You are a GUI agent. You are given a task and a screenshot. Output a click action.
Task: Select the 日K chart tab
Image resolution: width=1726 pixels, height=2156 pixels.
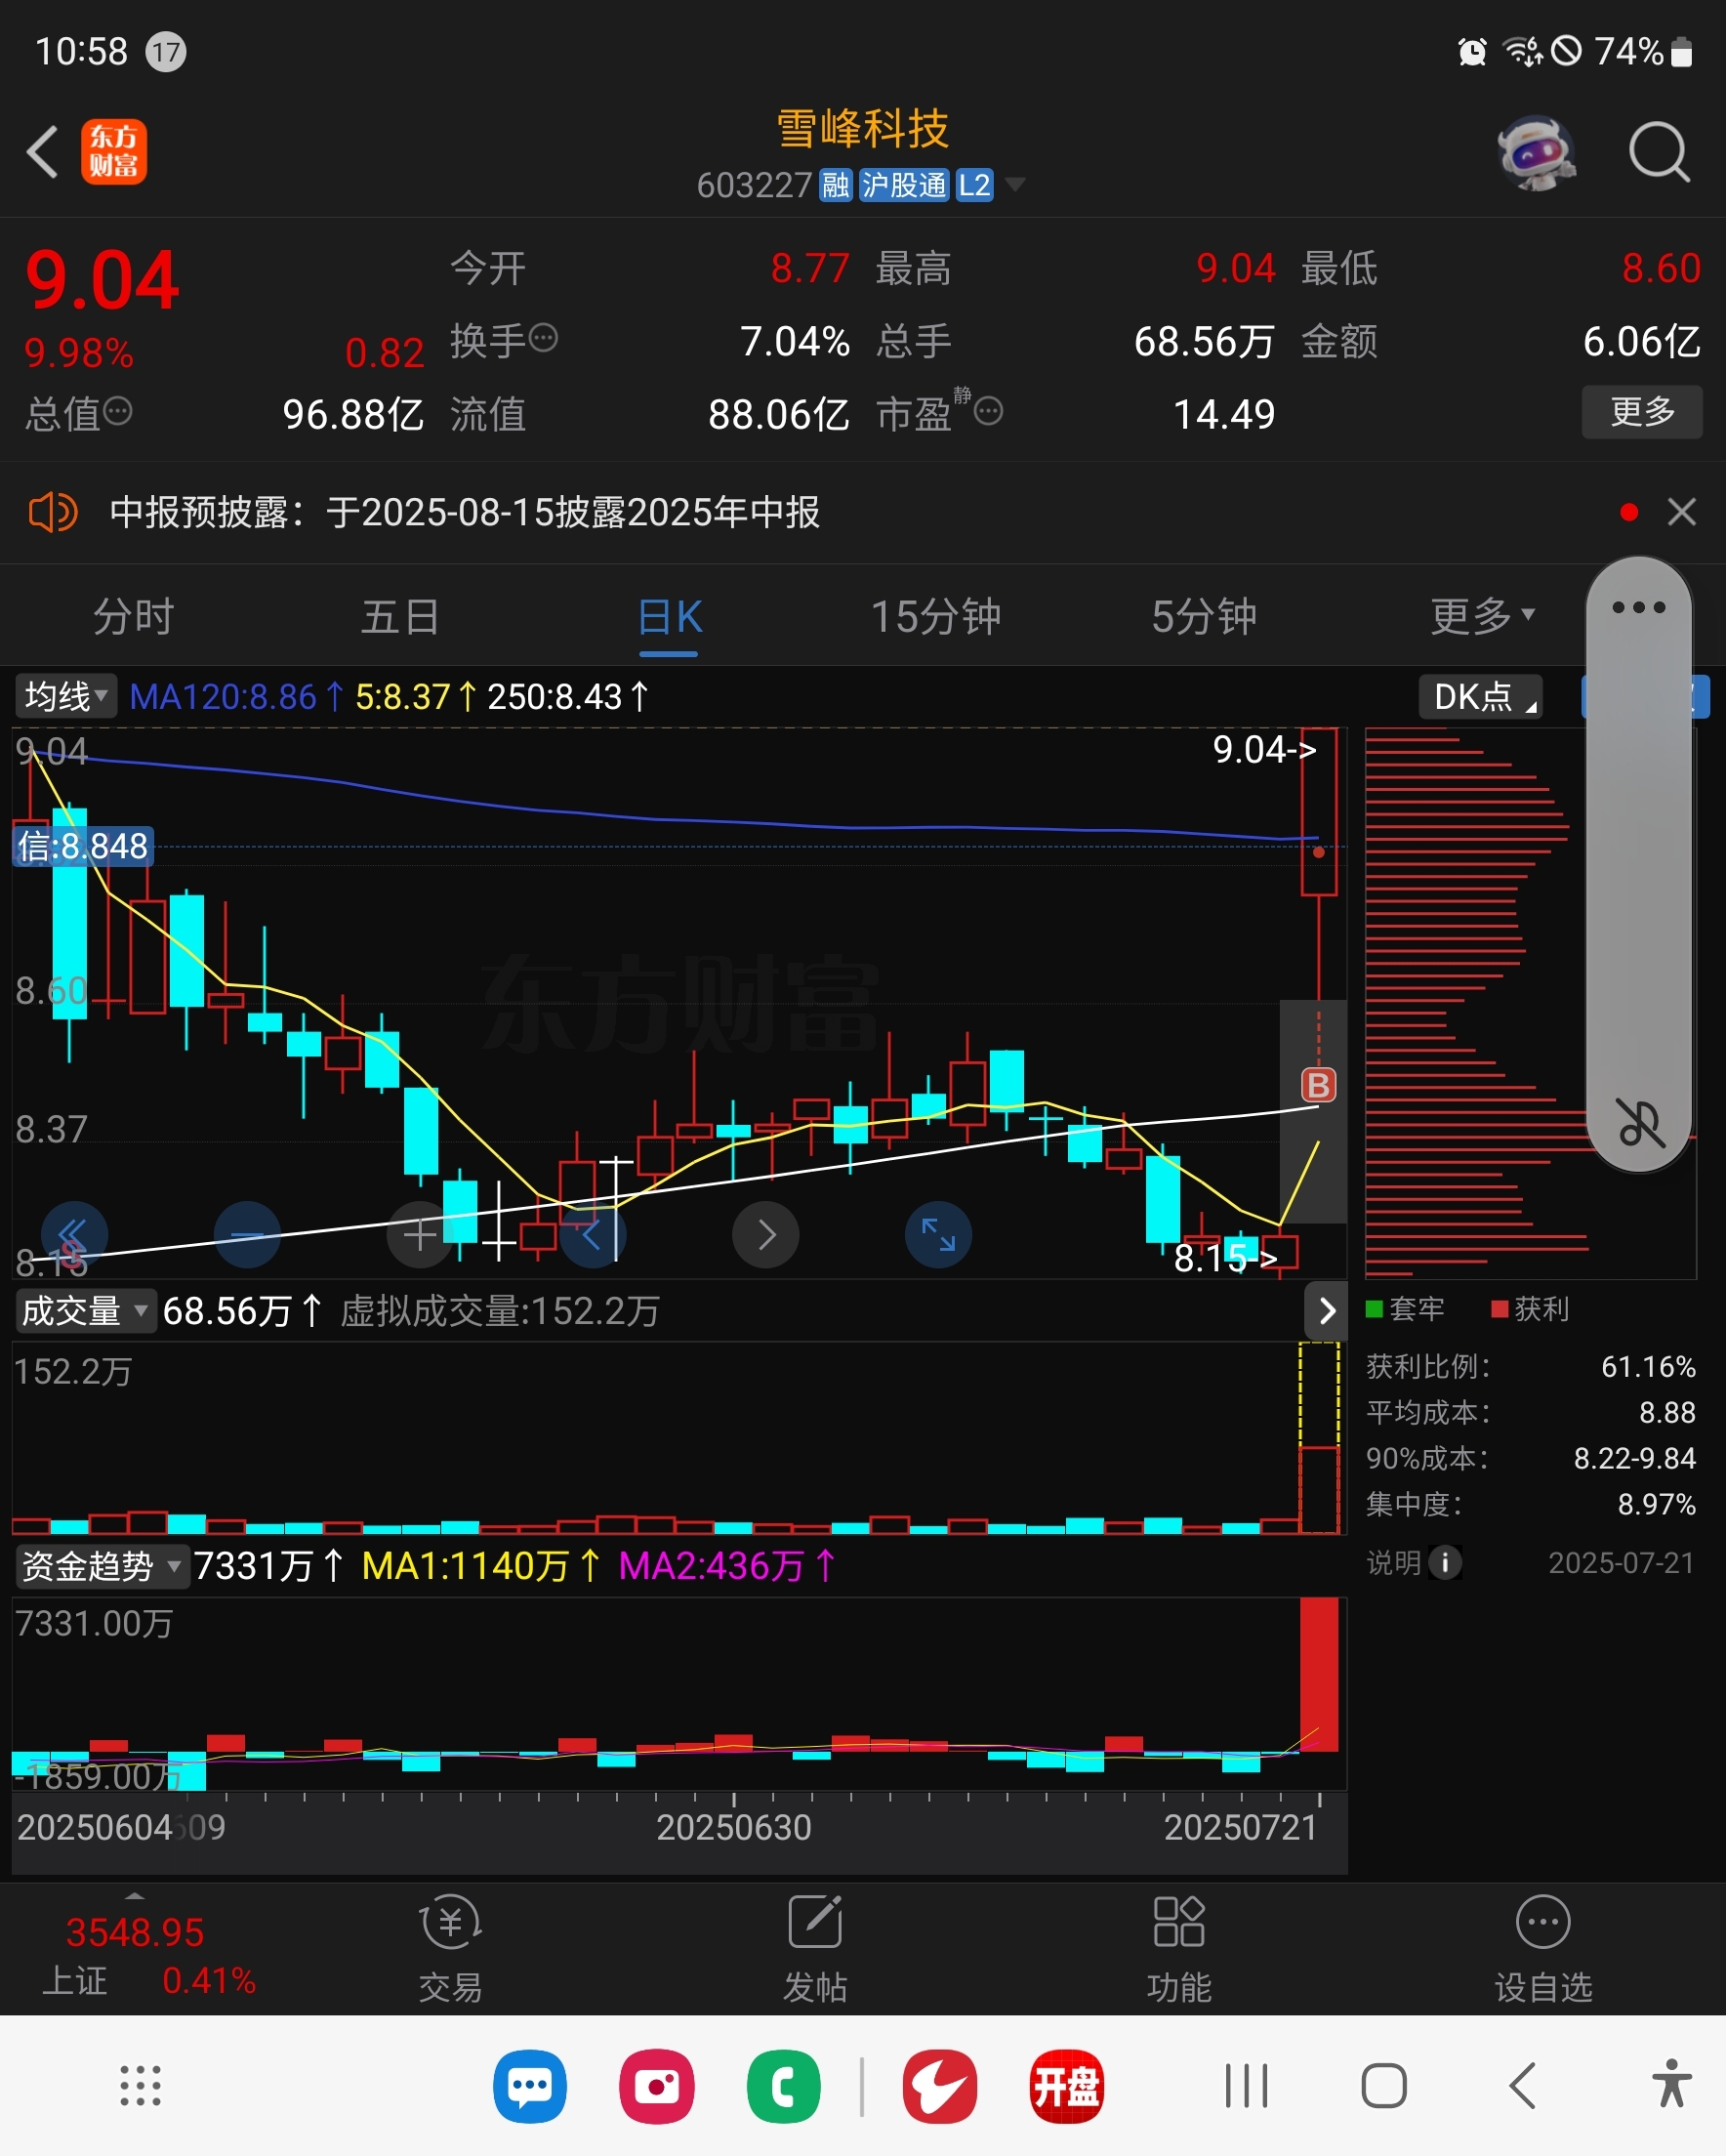point(669,616)
